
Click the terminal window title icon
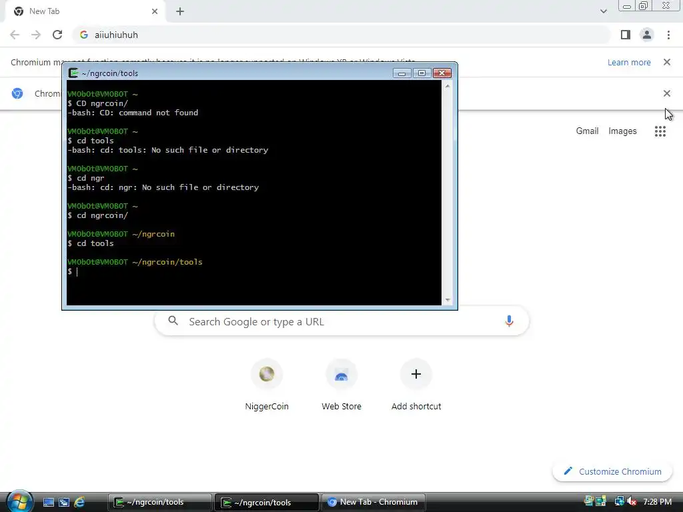(73, 73)
